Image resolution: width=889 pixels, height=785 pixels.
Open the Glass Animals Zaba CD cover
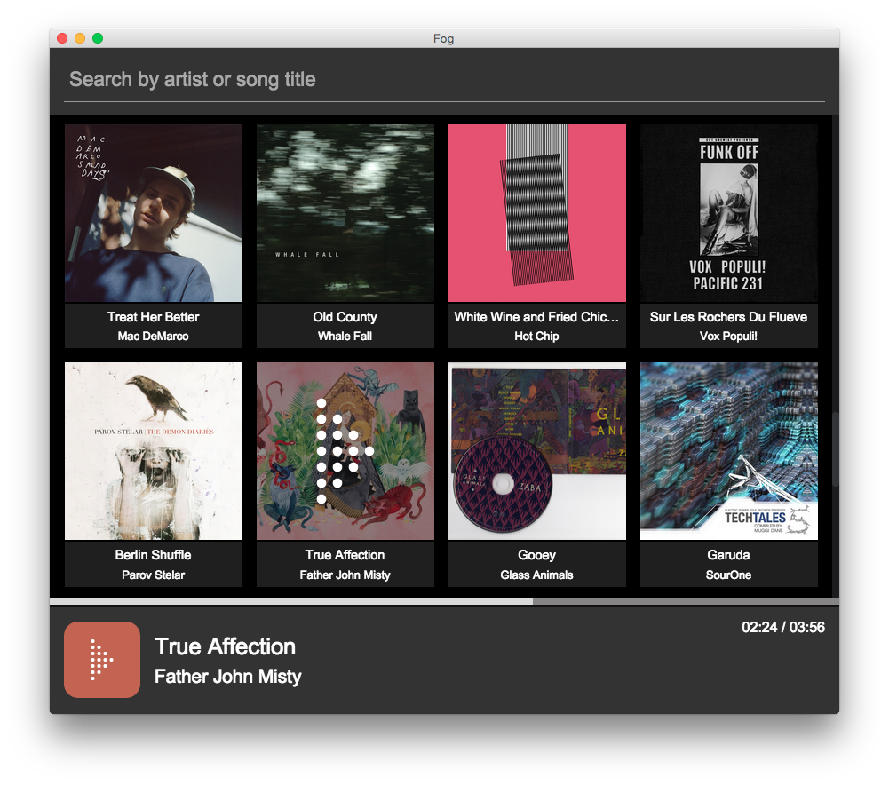point(537,451)
